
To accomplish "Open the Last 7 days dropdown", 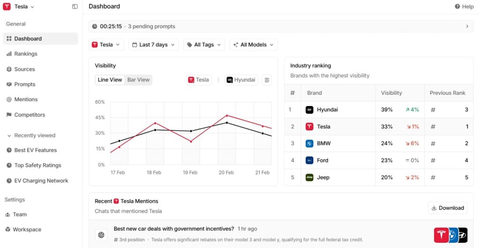I will (153, 45).
